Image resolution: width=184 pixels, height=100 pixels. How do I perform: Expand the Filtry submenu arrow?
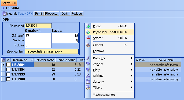tap(132, 70)
